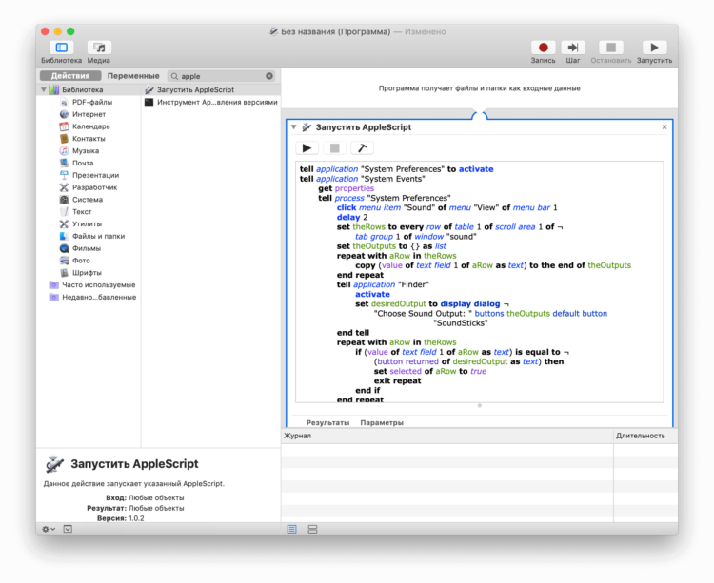Open Недавно...бавленные folder
This screenshot has width=714, height=583.
(x=89, y=297)
